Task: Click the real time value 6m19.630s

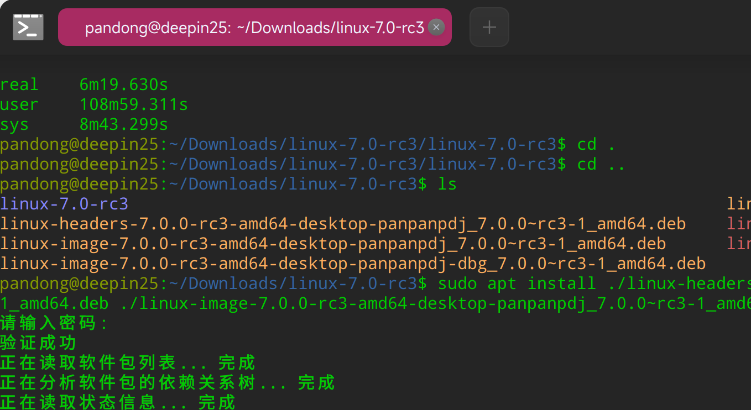Action: coord(124,85)
